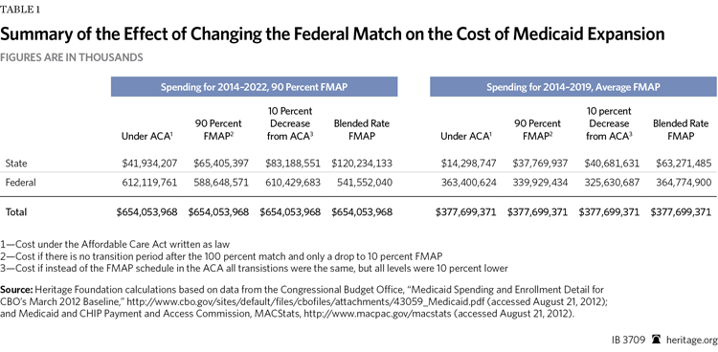This screenshot has height=352, width=718.
Task: Click the 'Figures are in thousands' subtitle
Action: click(71, 57)
